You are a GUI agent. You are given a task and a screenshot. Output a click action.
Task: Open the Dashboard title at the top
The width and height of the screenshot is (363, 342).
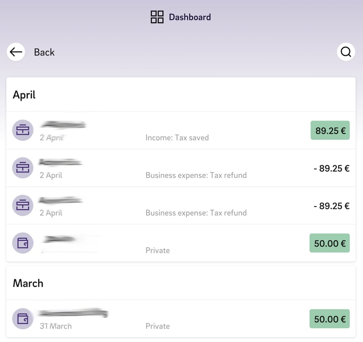click(190, 17)
